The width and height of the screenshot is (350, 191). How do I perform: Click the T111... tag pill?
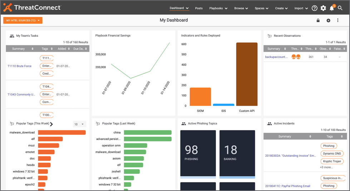point(46,58)
